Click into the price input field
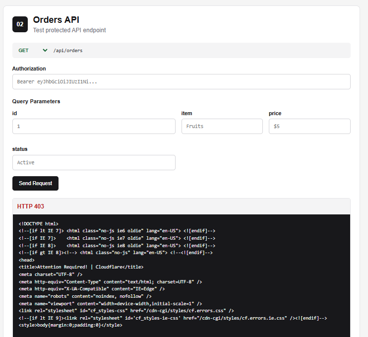Viewport: 368px width, 337px height. pos(309,127)
